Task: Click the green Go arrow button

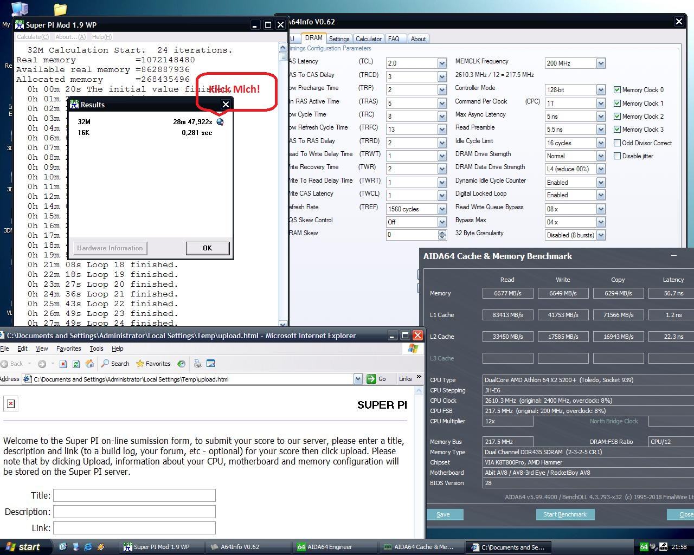Action: click(371, 379)
